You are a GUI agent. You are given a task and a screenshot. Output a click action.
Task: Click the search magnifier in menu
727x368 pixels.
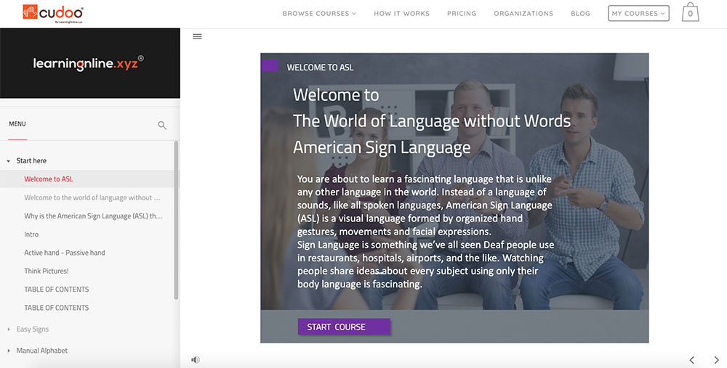click(x=162, y=125)
